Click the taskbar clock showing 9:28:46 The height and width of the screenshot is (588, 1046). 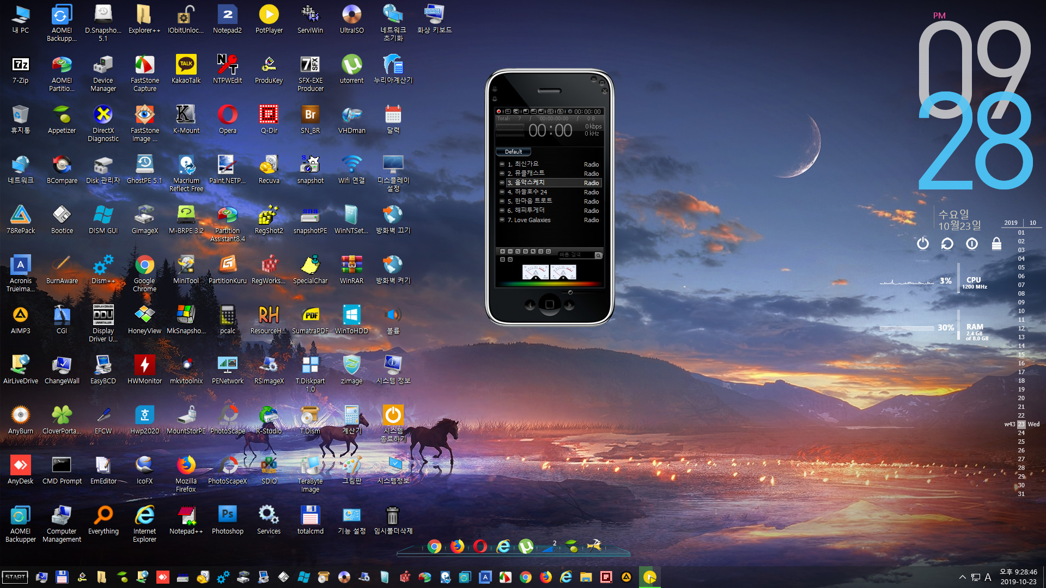coord(1018,577)
